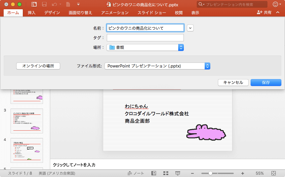Open the 校閲 tab

click(x=179, y=13)
